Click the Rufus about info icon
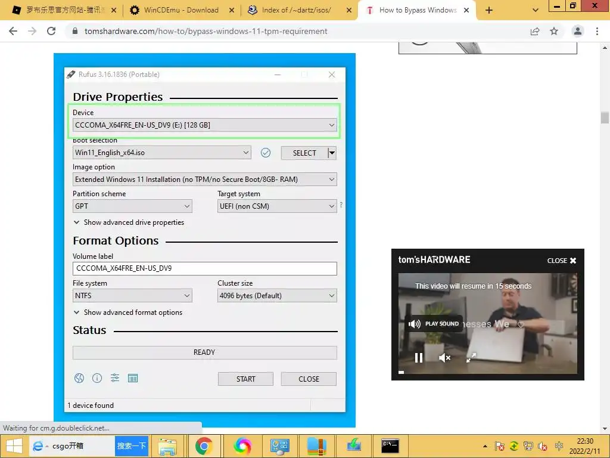This screenshot has width=610, height=458. coord(97,377)
